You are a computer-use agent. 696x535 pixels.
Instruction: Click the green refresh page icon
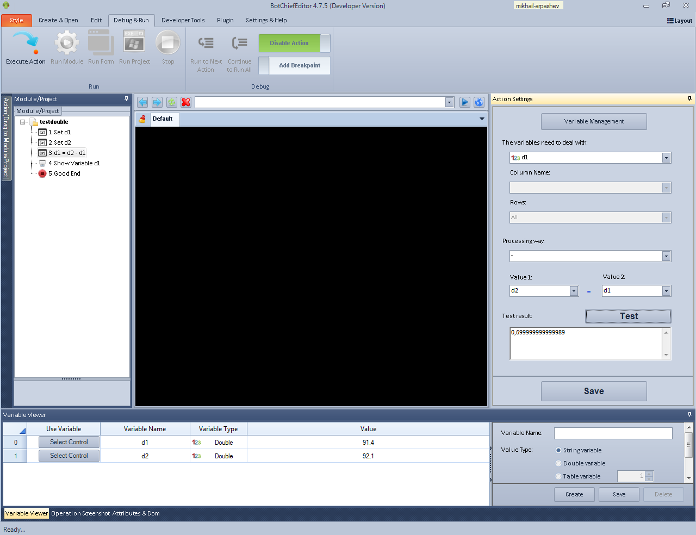coord(172,102)
